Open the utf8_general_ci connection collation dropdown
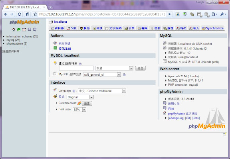This screenshot has height=159, width=230. [x=102, y=75]
